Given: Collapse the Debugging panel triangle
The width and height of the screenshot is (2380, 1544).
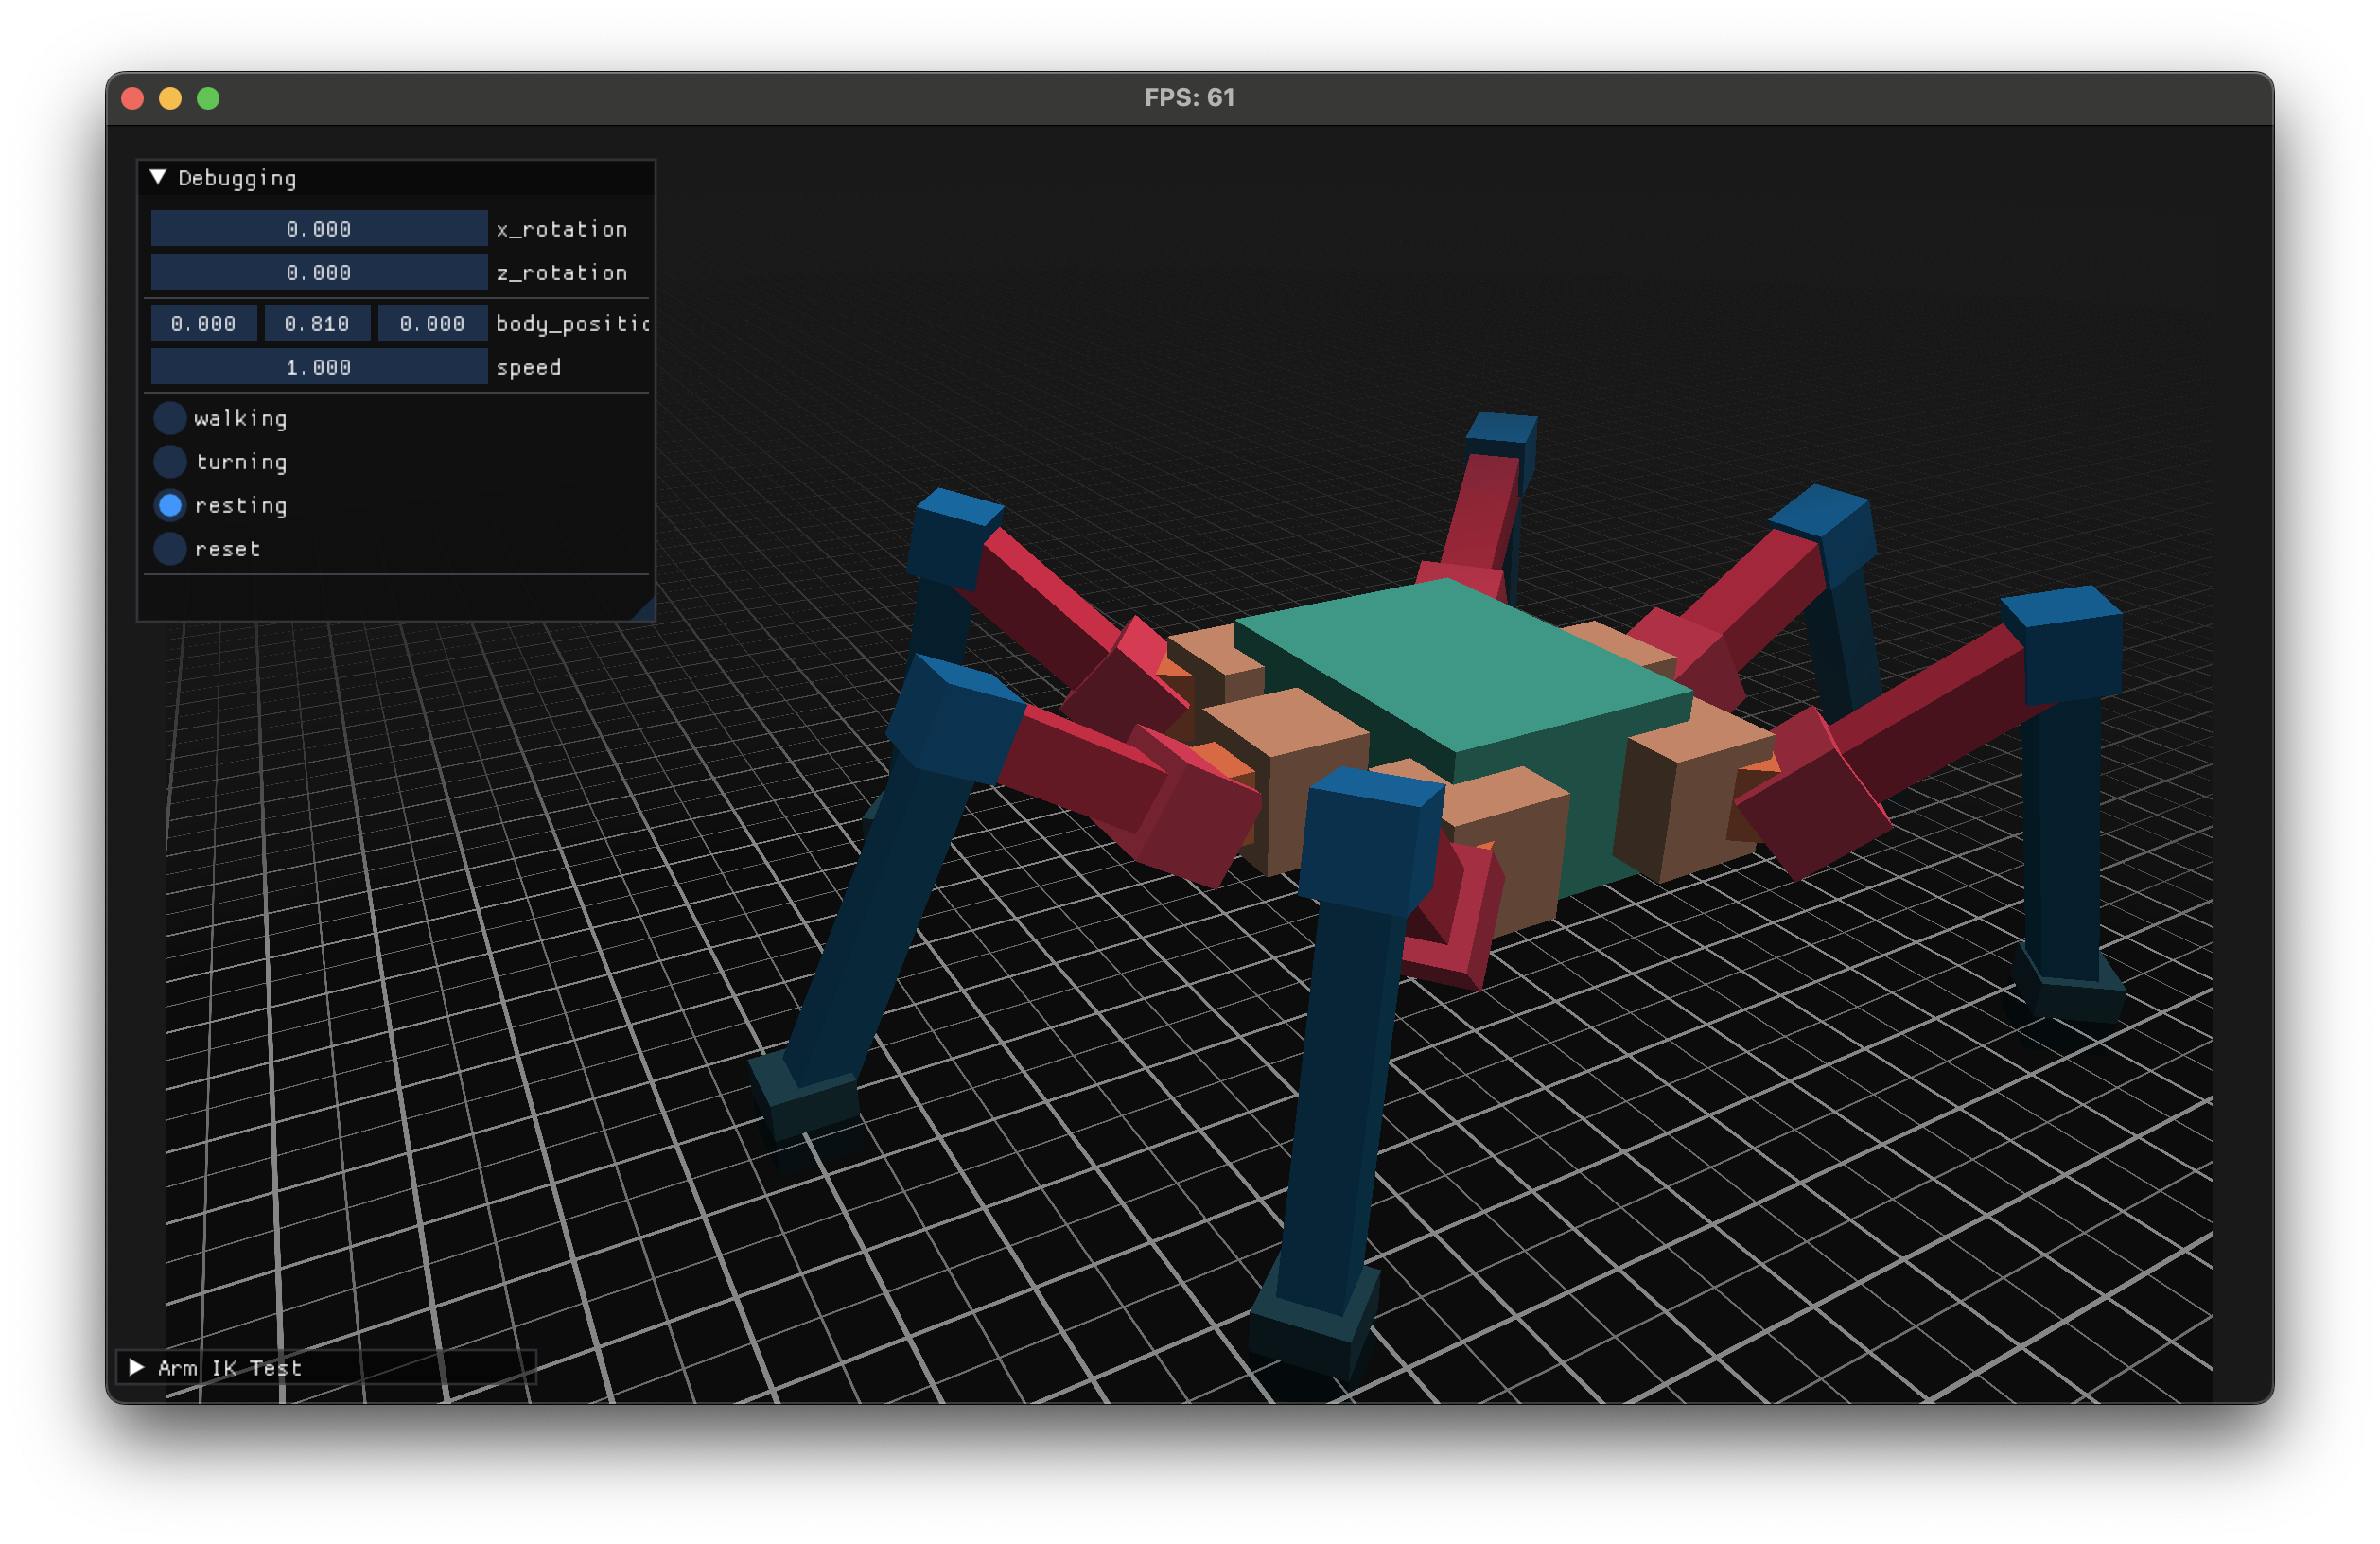Looking at the screenshot, I should click(158, 177).
